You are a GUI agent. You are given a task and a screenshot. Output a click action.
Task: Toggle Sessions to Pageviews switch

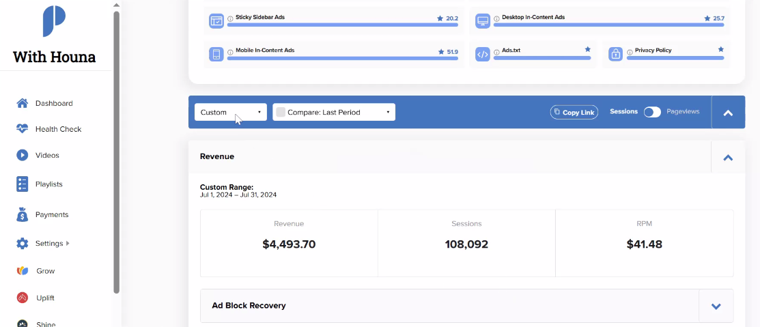click(x=652, y=112)
